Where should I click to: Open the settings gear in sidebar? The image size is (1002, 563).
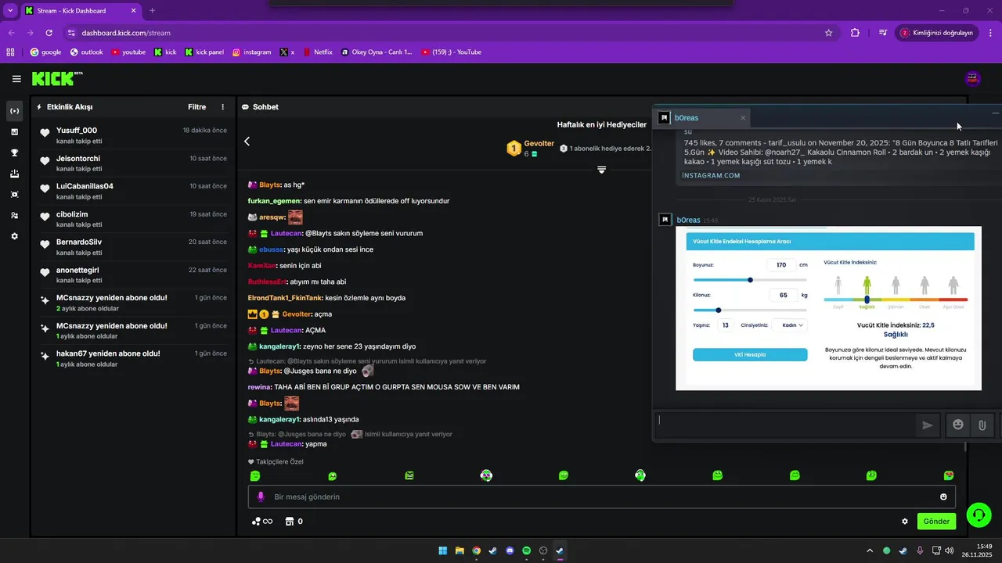[x=14, y=236]
